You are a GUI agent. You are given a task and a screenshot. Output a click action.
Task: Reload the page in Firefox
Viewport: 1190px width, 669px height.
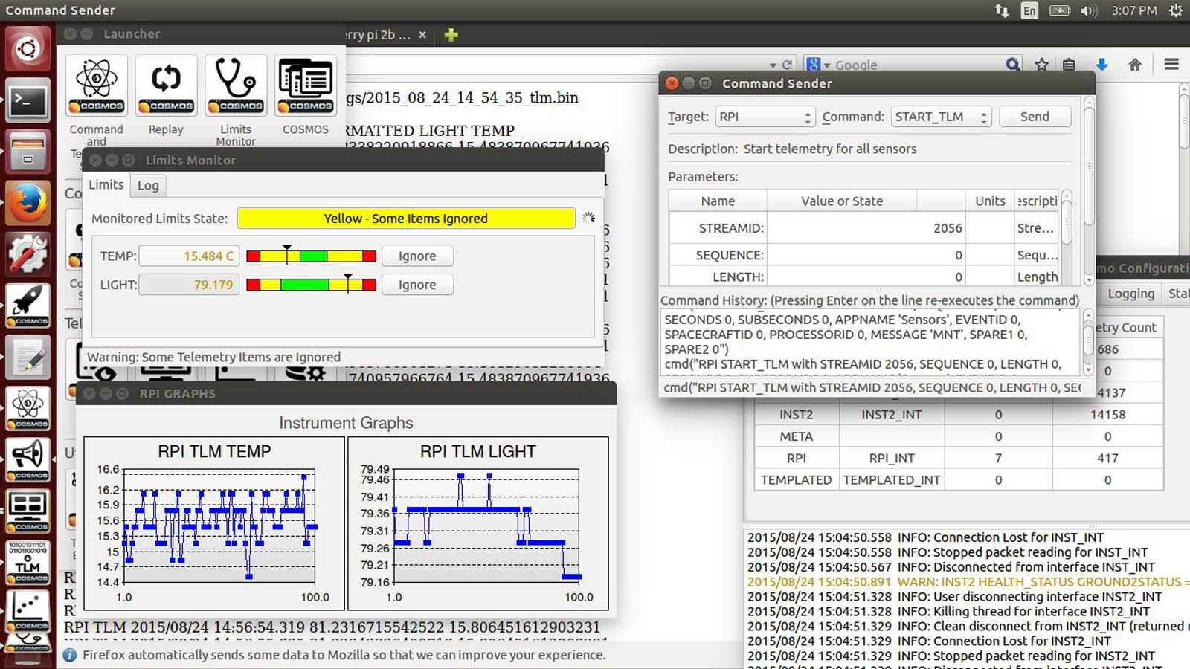click(788, 65)
